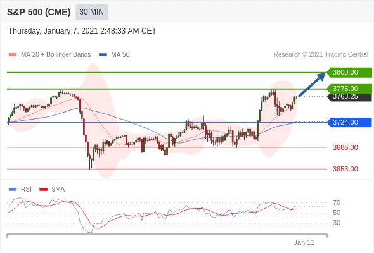Click the blue upward trend arrow
The image size is (374, 253).
pyautogui.click(x=312, y=85)
